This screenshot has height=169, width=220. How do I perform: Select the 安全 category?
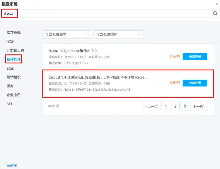(x=10, y=68)
